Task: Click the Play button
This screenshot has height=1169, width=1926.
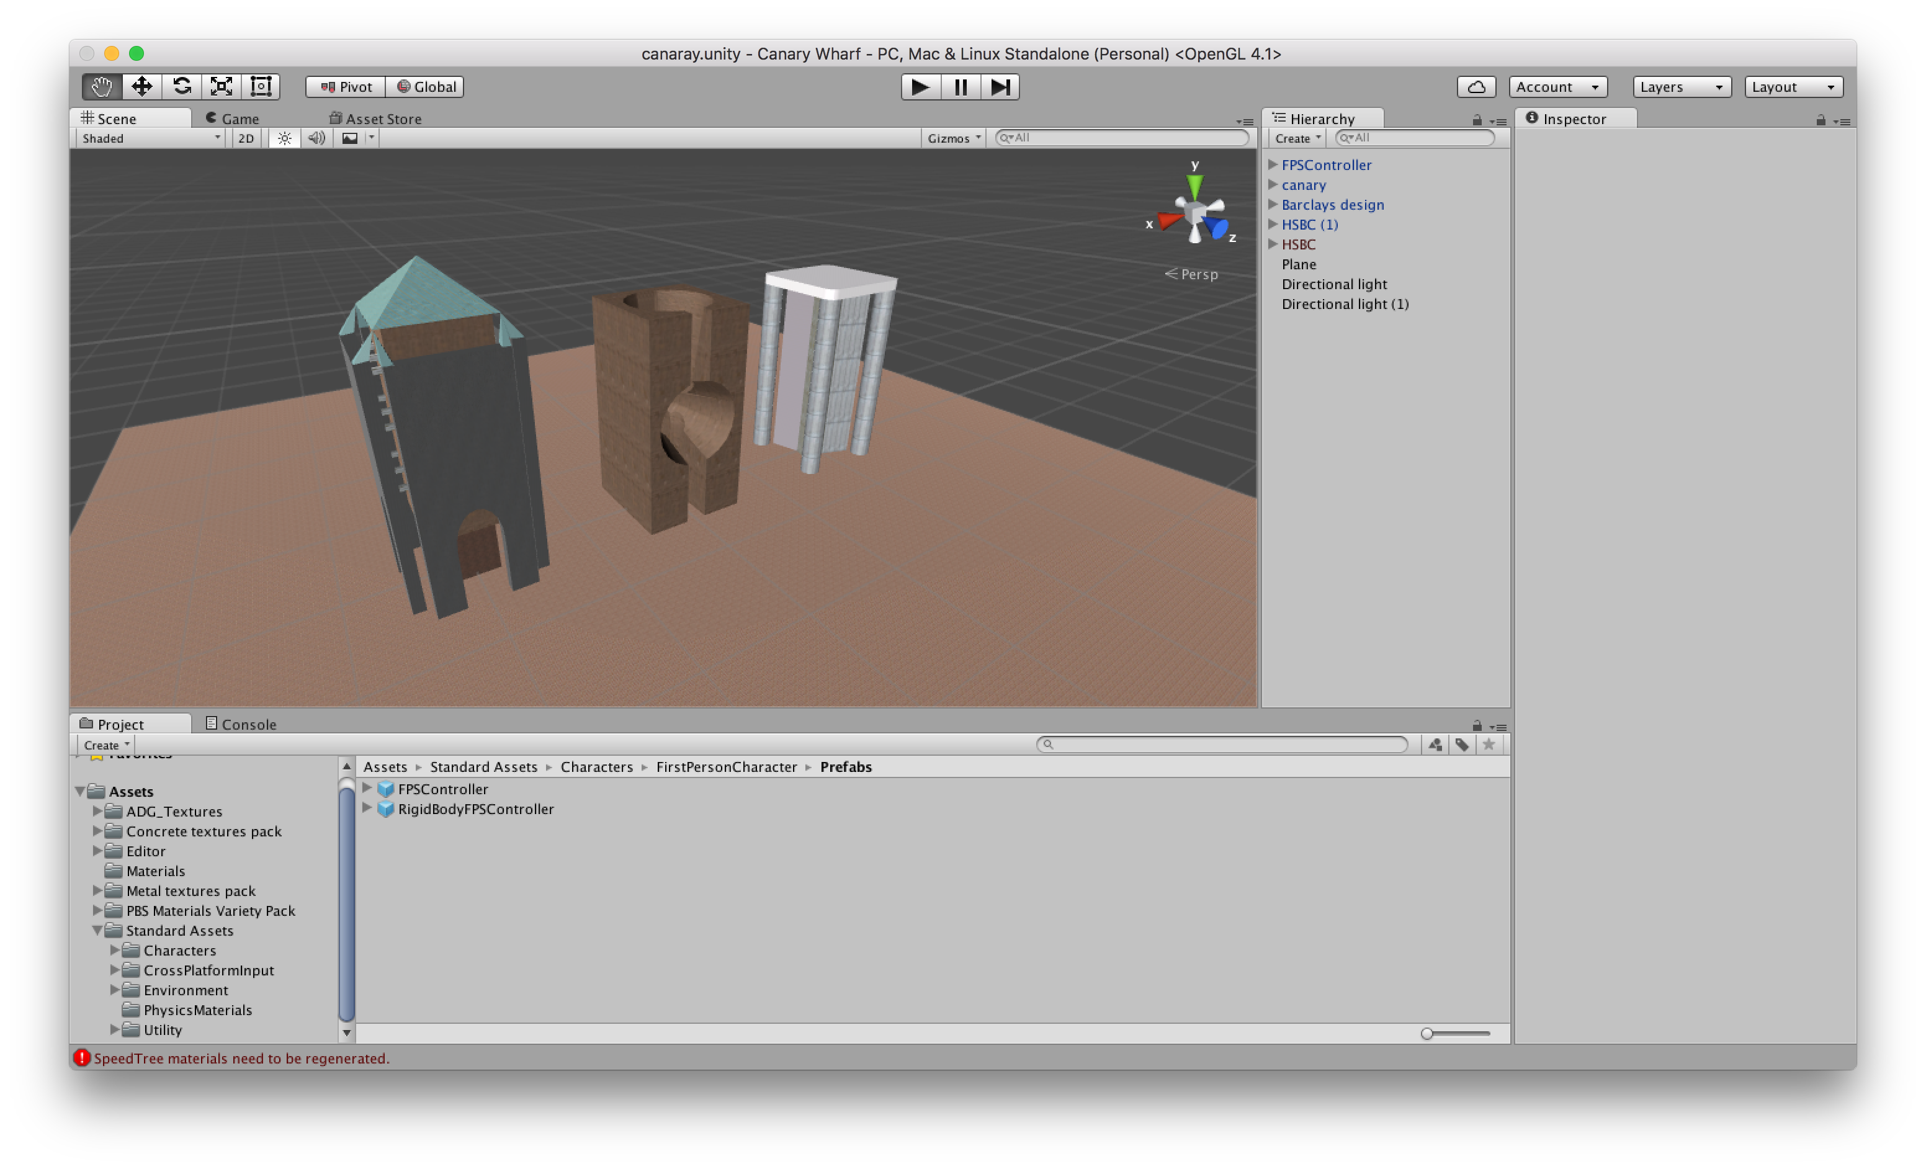Action: pyautogui.click(x=920, y=87)
